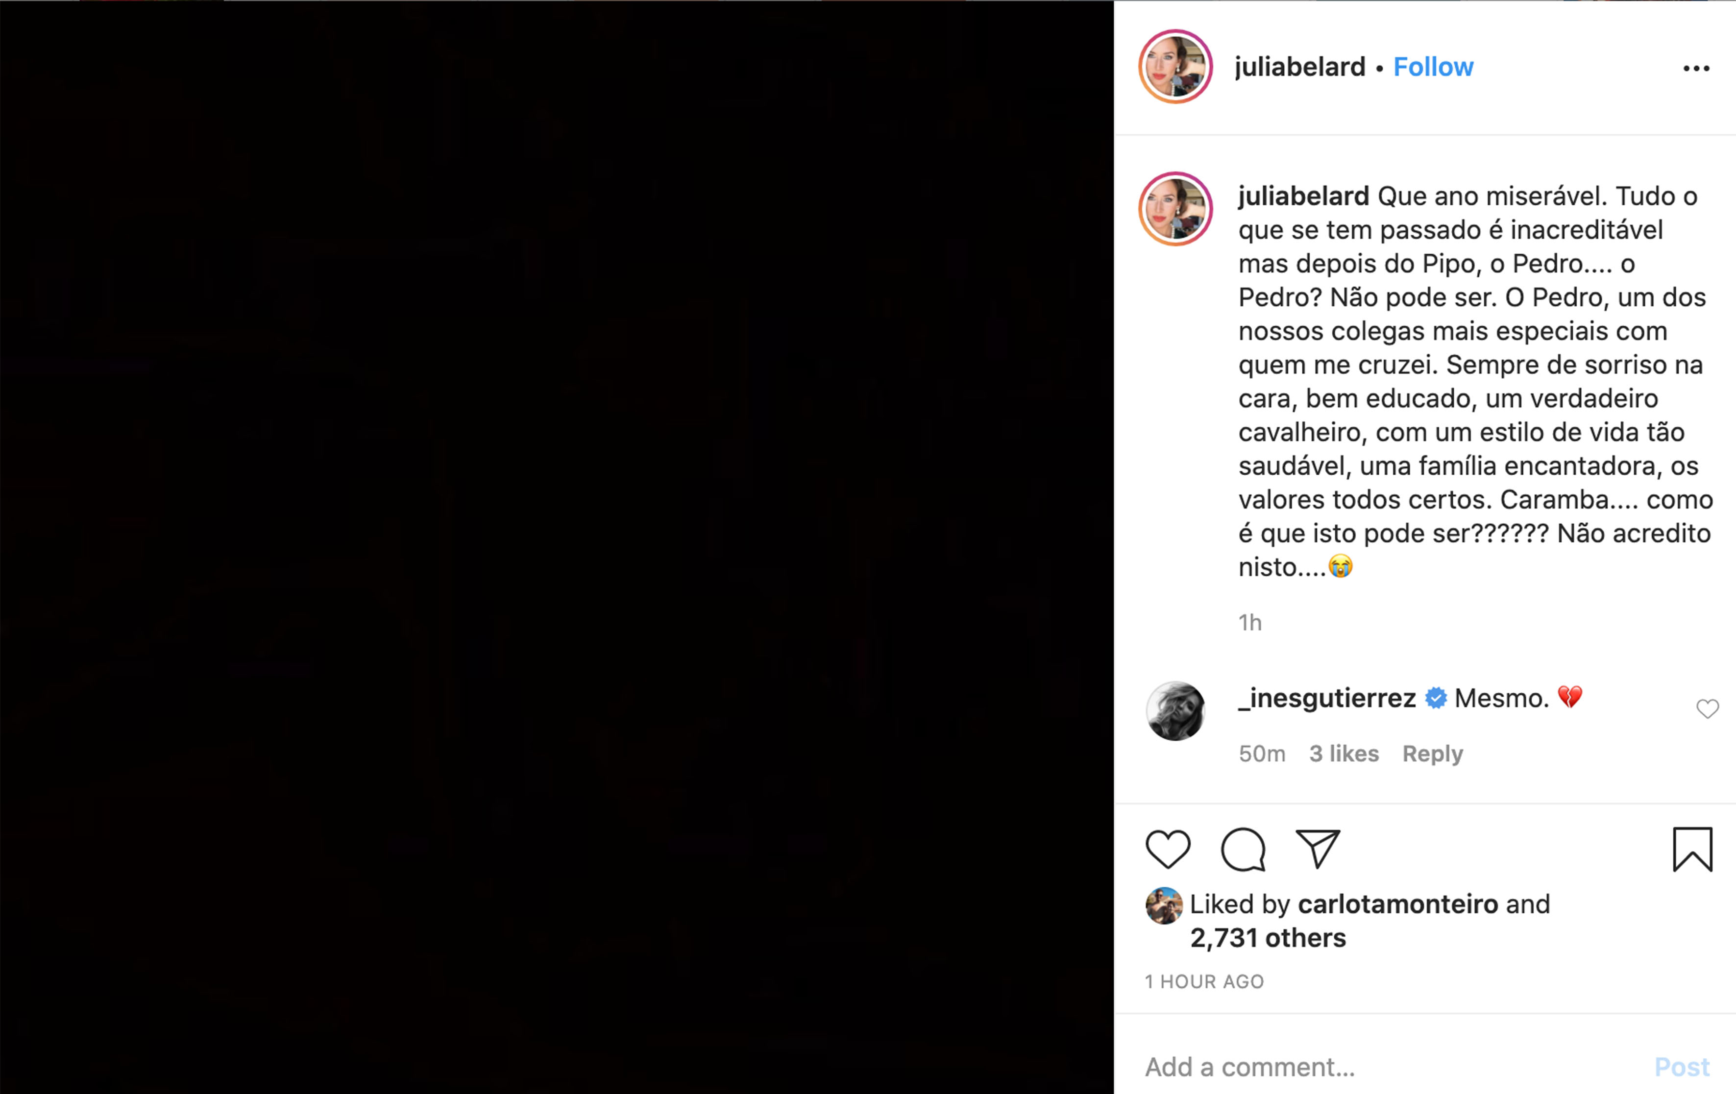
Task: Like the post with the heart icon
Action: tap(1168, 849)
